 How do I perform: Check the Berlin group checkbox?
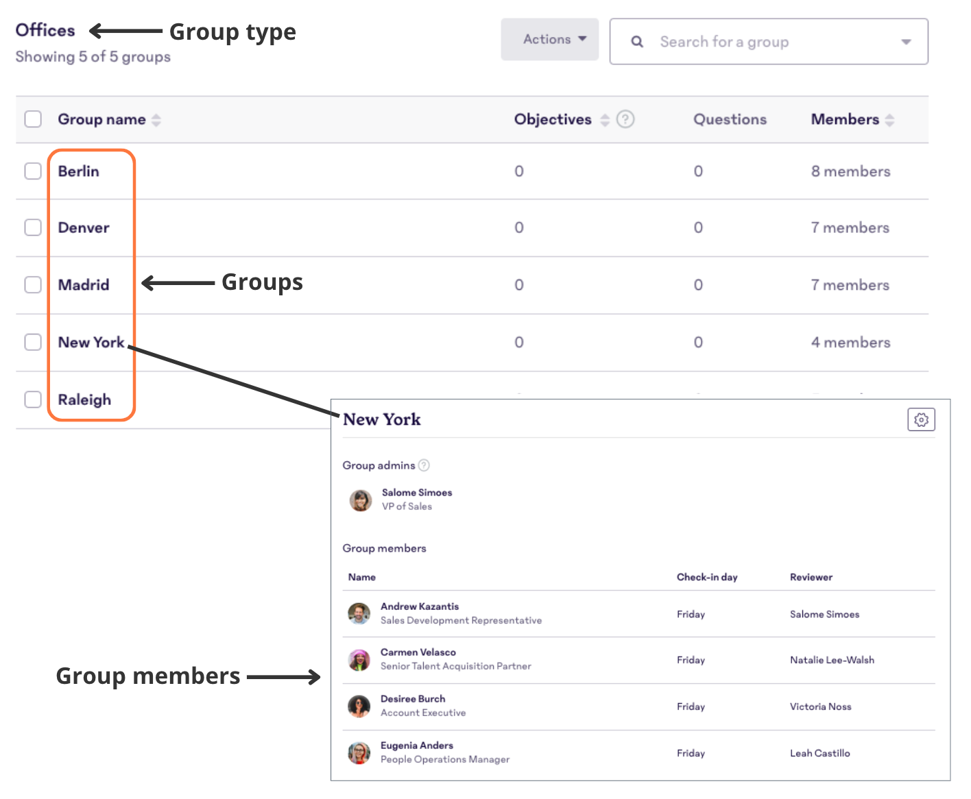pyautogui.click(x=32, y=171)
